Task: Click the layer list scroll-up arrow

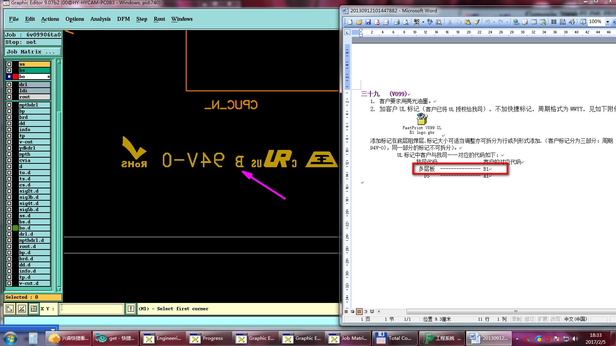Action: click(59, 62)
